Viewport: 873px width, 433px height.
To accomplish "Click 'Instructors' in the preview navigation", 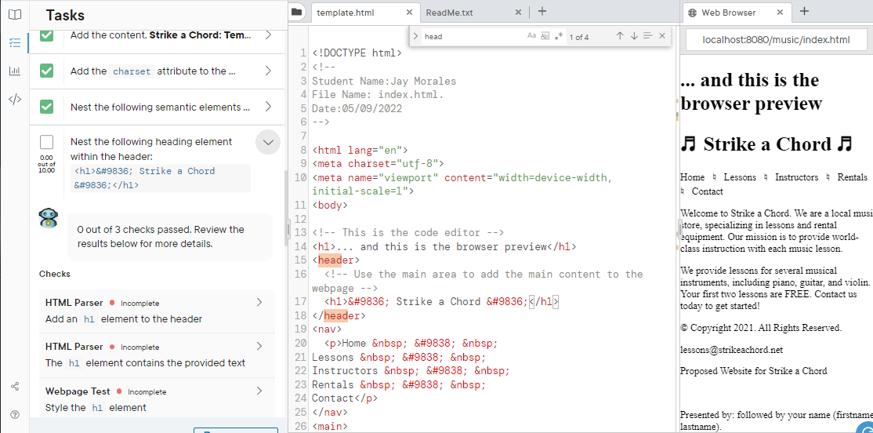I will (796, 177).
